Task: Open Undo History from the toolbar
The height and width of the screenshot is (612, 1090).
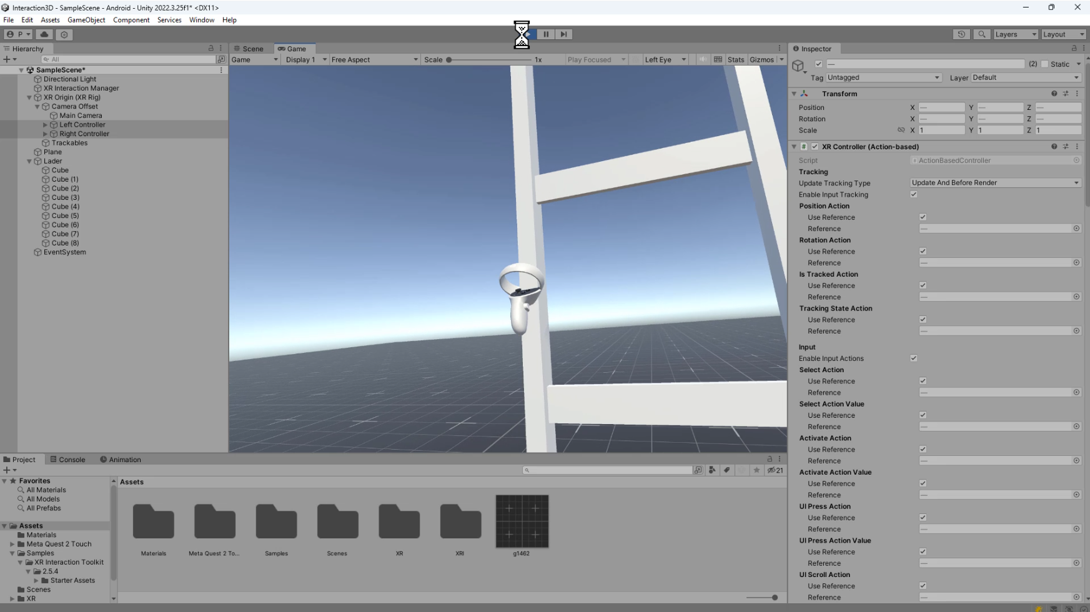Action: pos(961,34)
